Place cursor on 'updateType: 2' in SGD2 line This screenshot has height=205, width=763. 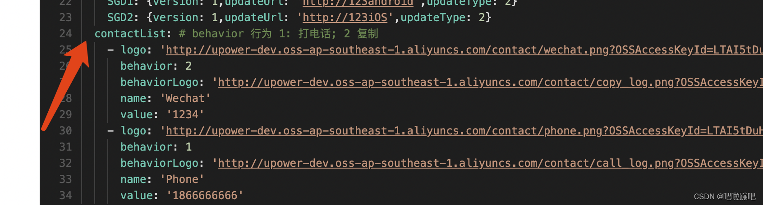coord(443,18)
